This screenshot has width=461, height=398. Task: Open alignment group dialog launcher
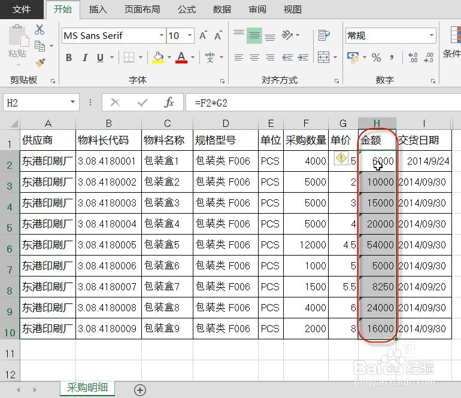pyautogui.click(x=336, y=81)
